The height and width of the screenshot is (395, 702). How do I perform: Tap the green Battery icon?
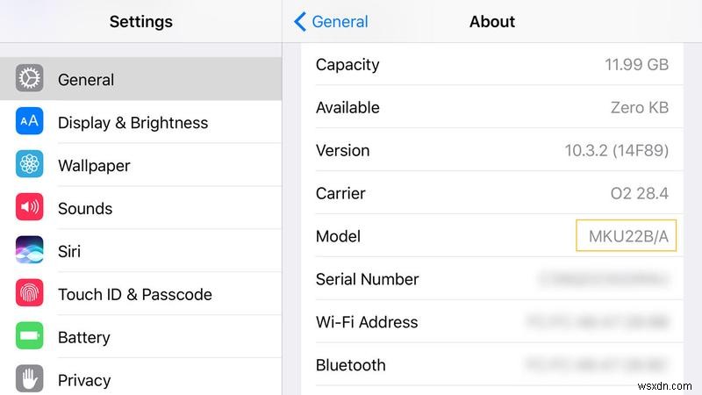[x=29, y=337]
